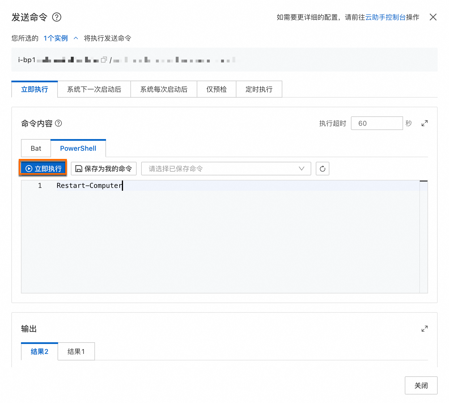Click the blue 立即执行 run button
This screenshot has width=449, height=403.
pos(43,169)
